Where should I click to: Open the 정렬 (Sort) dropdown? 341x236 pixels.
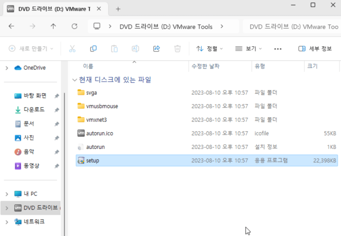(209, 49)
